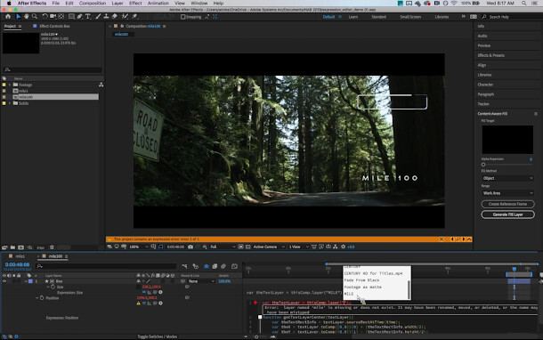
Task: Select MILE in expression autocomplete list
Action: point(349,294)
